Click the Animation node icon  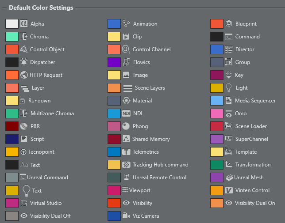[x=126, y=23]
